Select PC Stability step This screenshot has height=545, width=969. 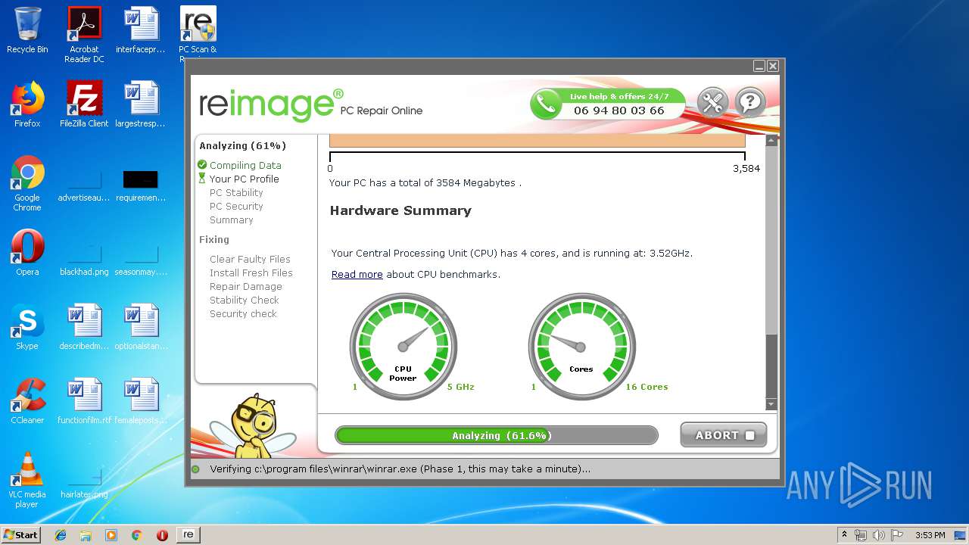pyautogui.click(x=236, y=192)
